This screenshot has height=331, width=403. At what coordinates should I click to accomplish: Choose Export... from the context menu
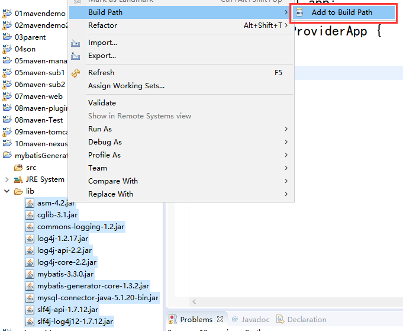(x=182, y=56)
